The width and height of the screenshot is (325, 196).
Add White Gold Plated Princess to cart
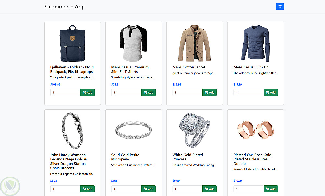tap(210, 189)
